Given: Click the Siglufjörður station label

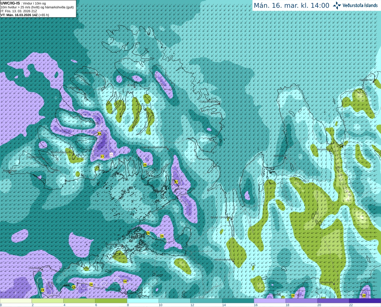Looking at the screenshot, I should 366,80.
